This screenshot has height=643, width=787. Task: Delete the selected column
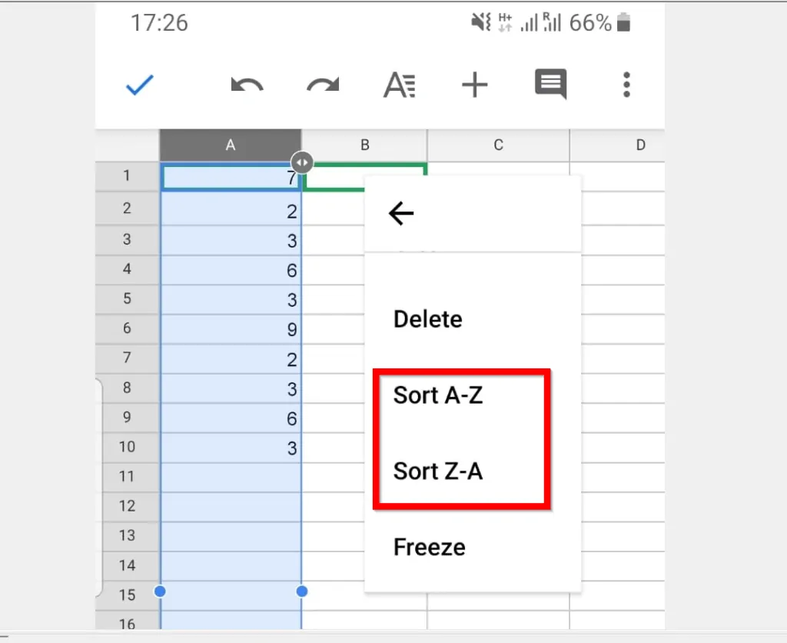point(427,318)
